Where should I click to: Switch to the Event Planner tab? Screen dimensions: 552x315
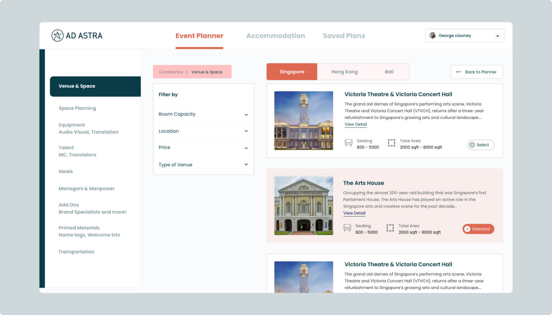click(200, 36)
